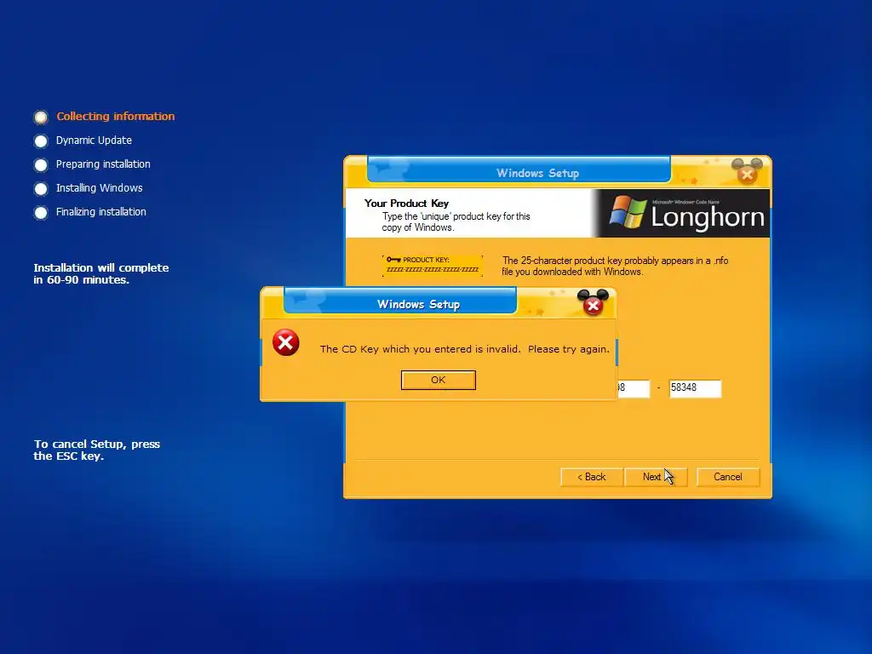
Task: Close the error dialog with the red X
Action: pos(593,306)
